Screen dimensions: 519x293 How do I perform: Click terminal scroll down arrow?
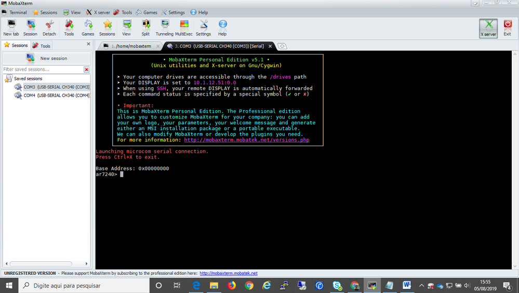click(515, 267)
